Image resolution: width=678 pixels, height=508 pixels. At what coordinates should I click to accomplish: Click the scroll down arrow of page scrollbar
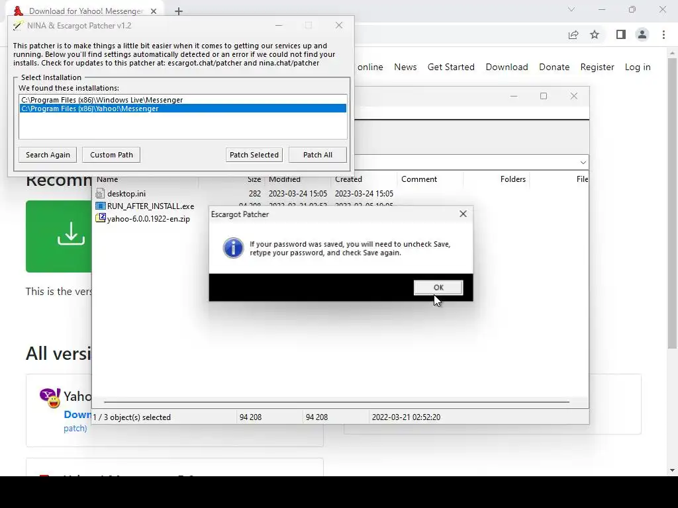coord(672,470)
